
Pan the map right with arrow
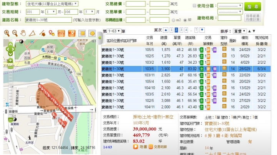pos(13,49)
